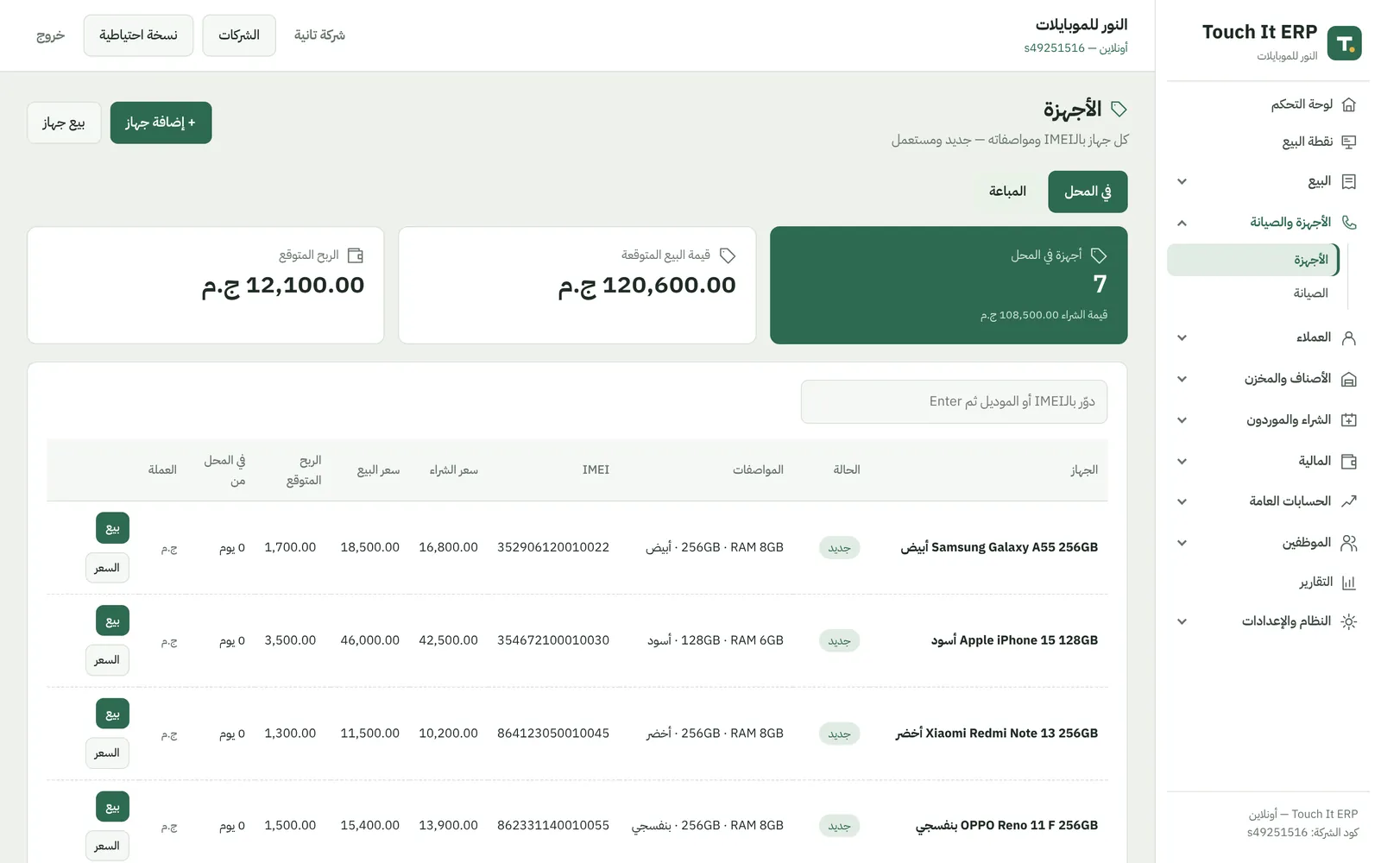1381x863 pixels.
Task: Click السعر button for Apple iPhone 15
Action: [x=107, y=660]
